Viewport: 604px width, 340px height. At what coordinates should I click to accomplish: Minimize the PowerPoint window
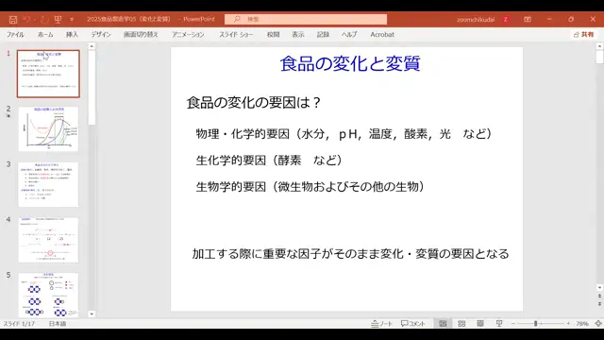click(x=549, y=19)
